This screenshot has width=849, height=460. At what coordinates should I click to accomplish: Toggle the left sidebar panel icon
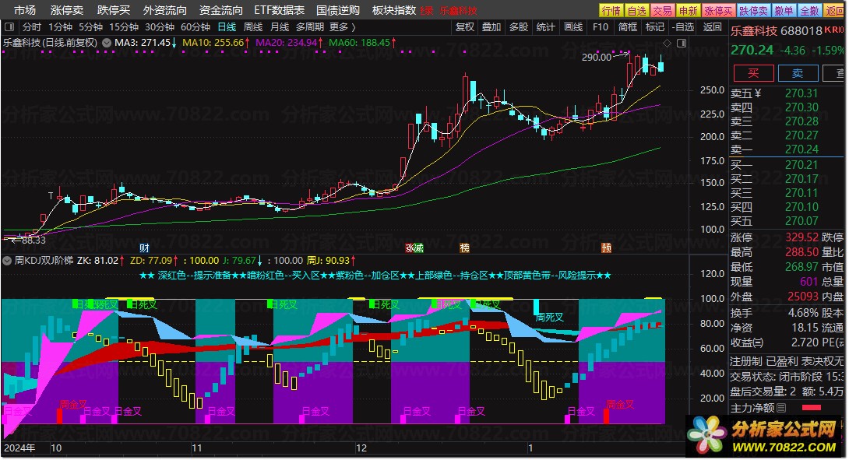(9, 26)
